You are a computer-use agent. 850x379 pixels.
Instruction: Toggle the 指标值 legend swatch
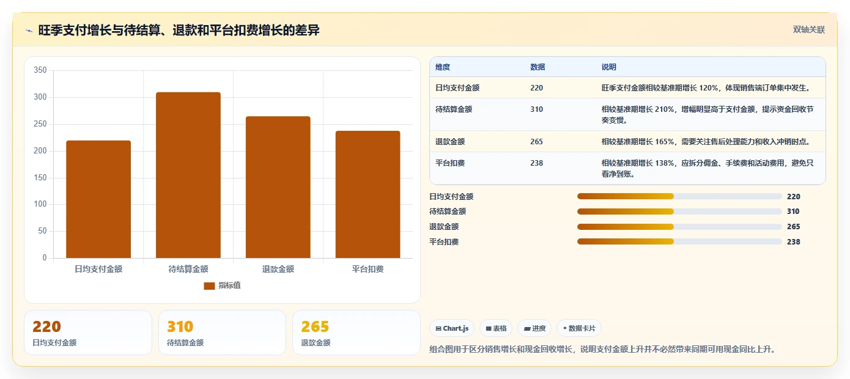tap(209, 285)
